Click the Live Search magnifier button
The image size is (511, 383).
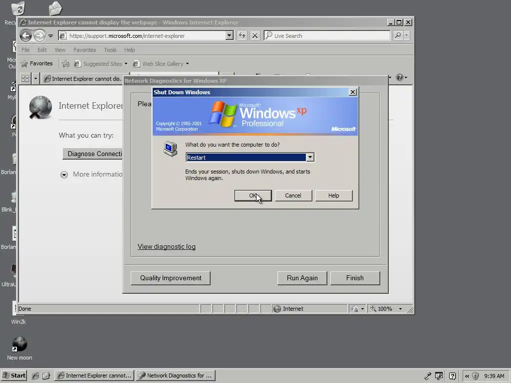pos(398,35)
